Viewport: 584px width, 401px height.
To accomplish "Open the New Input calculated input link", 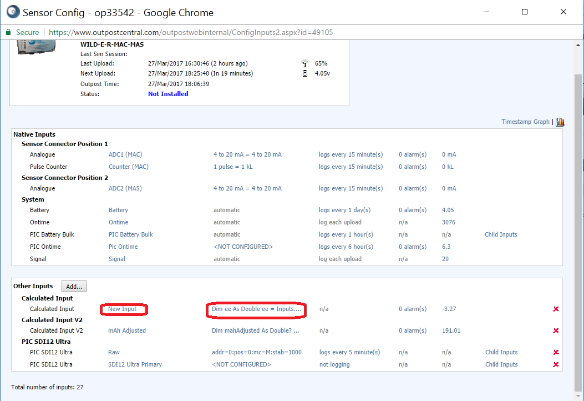I will [x=123, y=309].
